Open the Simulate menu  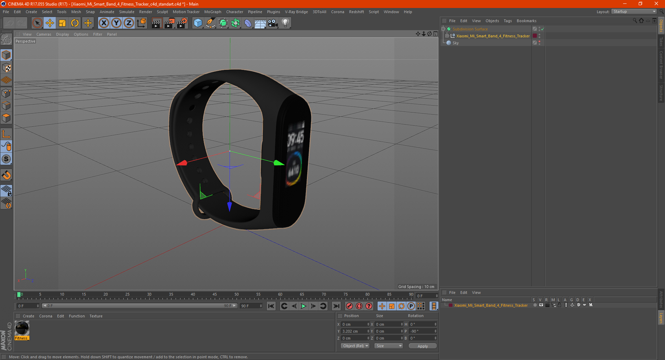click(127, 12)
